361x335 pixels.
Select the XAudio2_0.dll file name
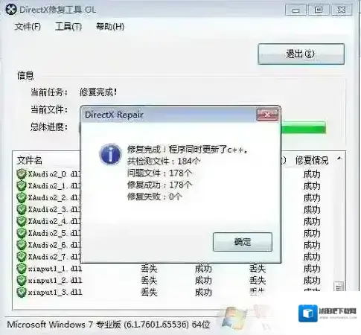click(54, 174)
